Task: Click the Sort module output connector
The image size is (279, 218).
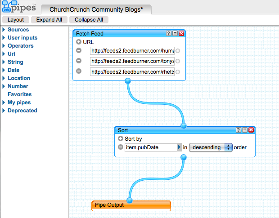Action: coord(184,157)
